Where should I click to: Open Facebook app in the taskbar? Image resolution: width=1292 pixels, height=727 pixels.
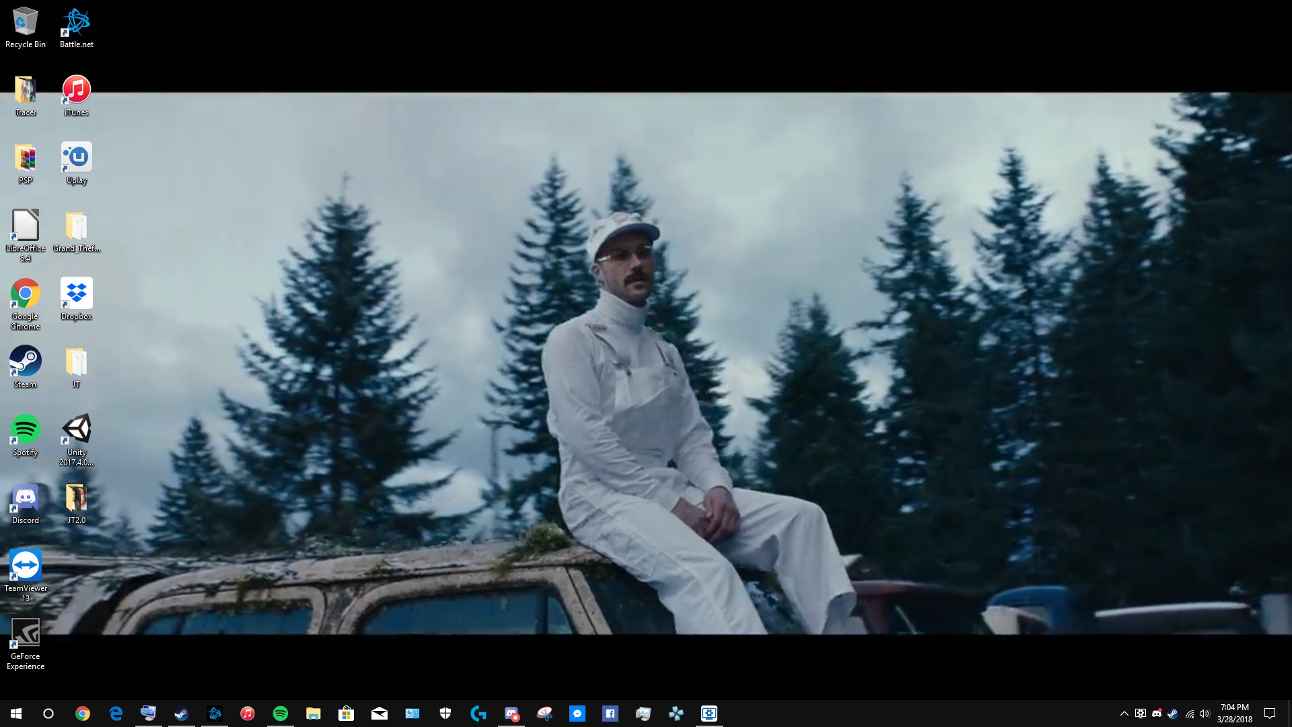click(x=610, y=714)
